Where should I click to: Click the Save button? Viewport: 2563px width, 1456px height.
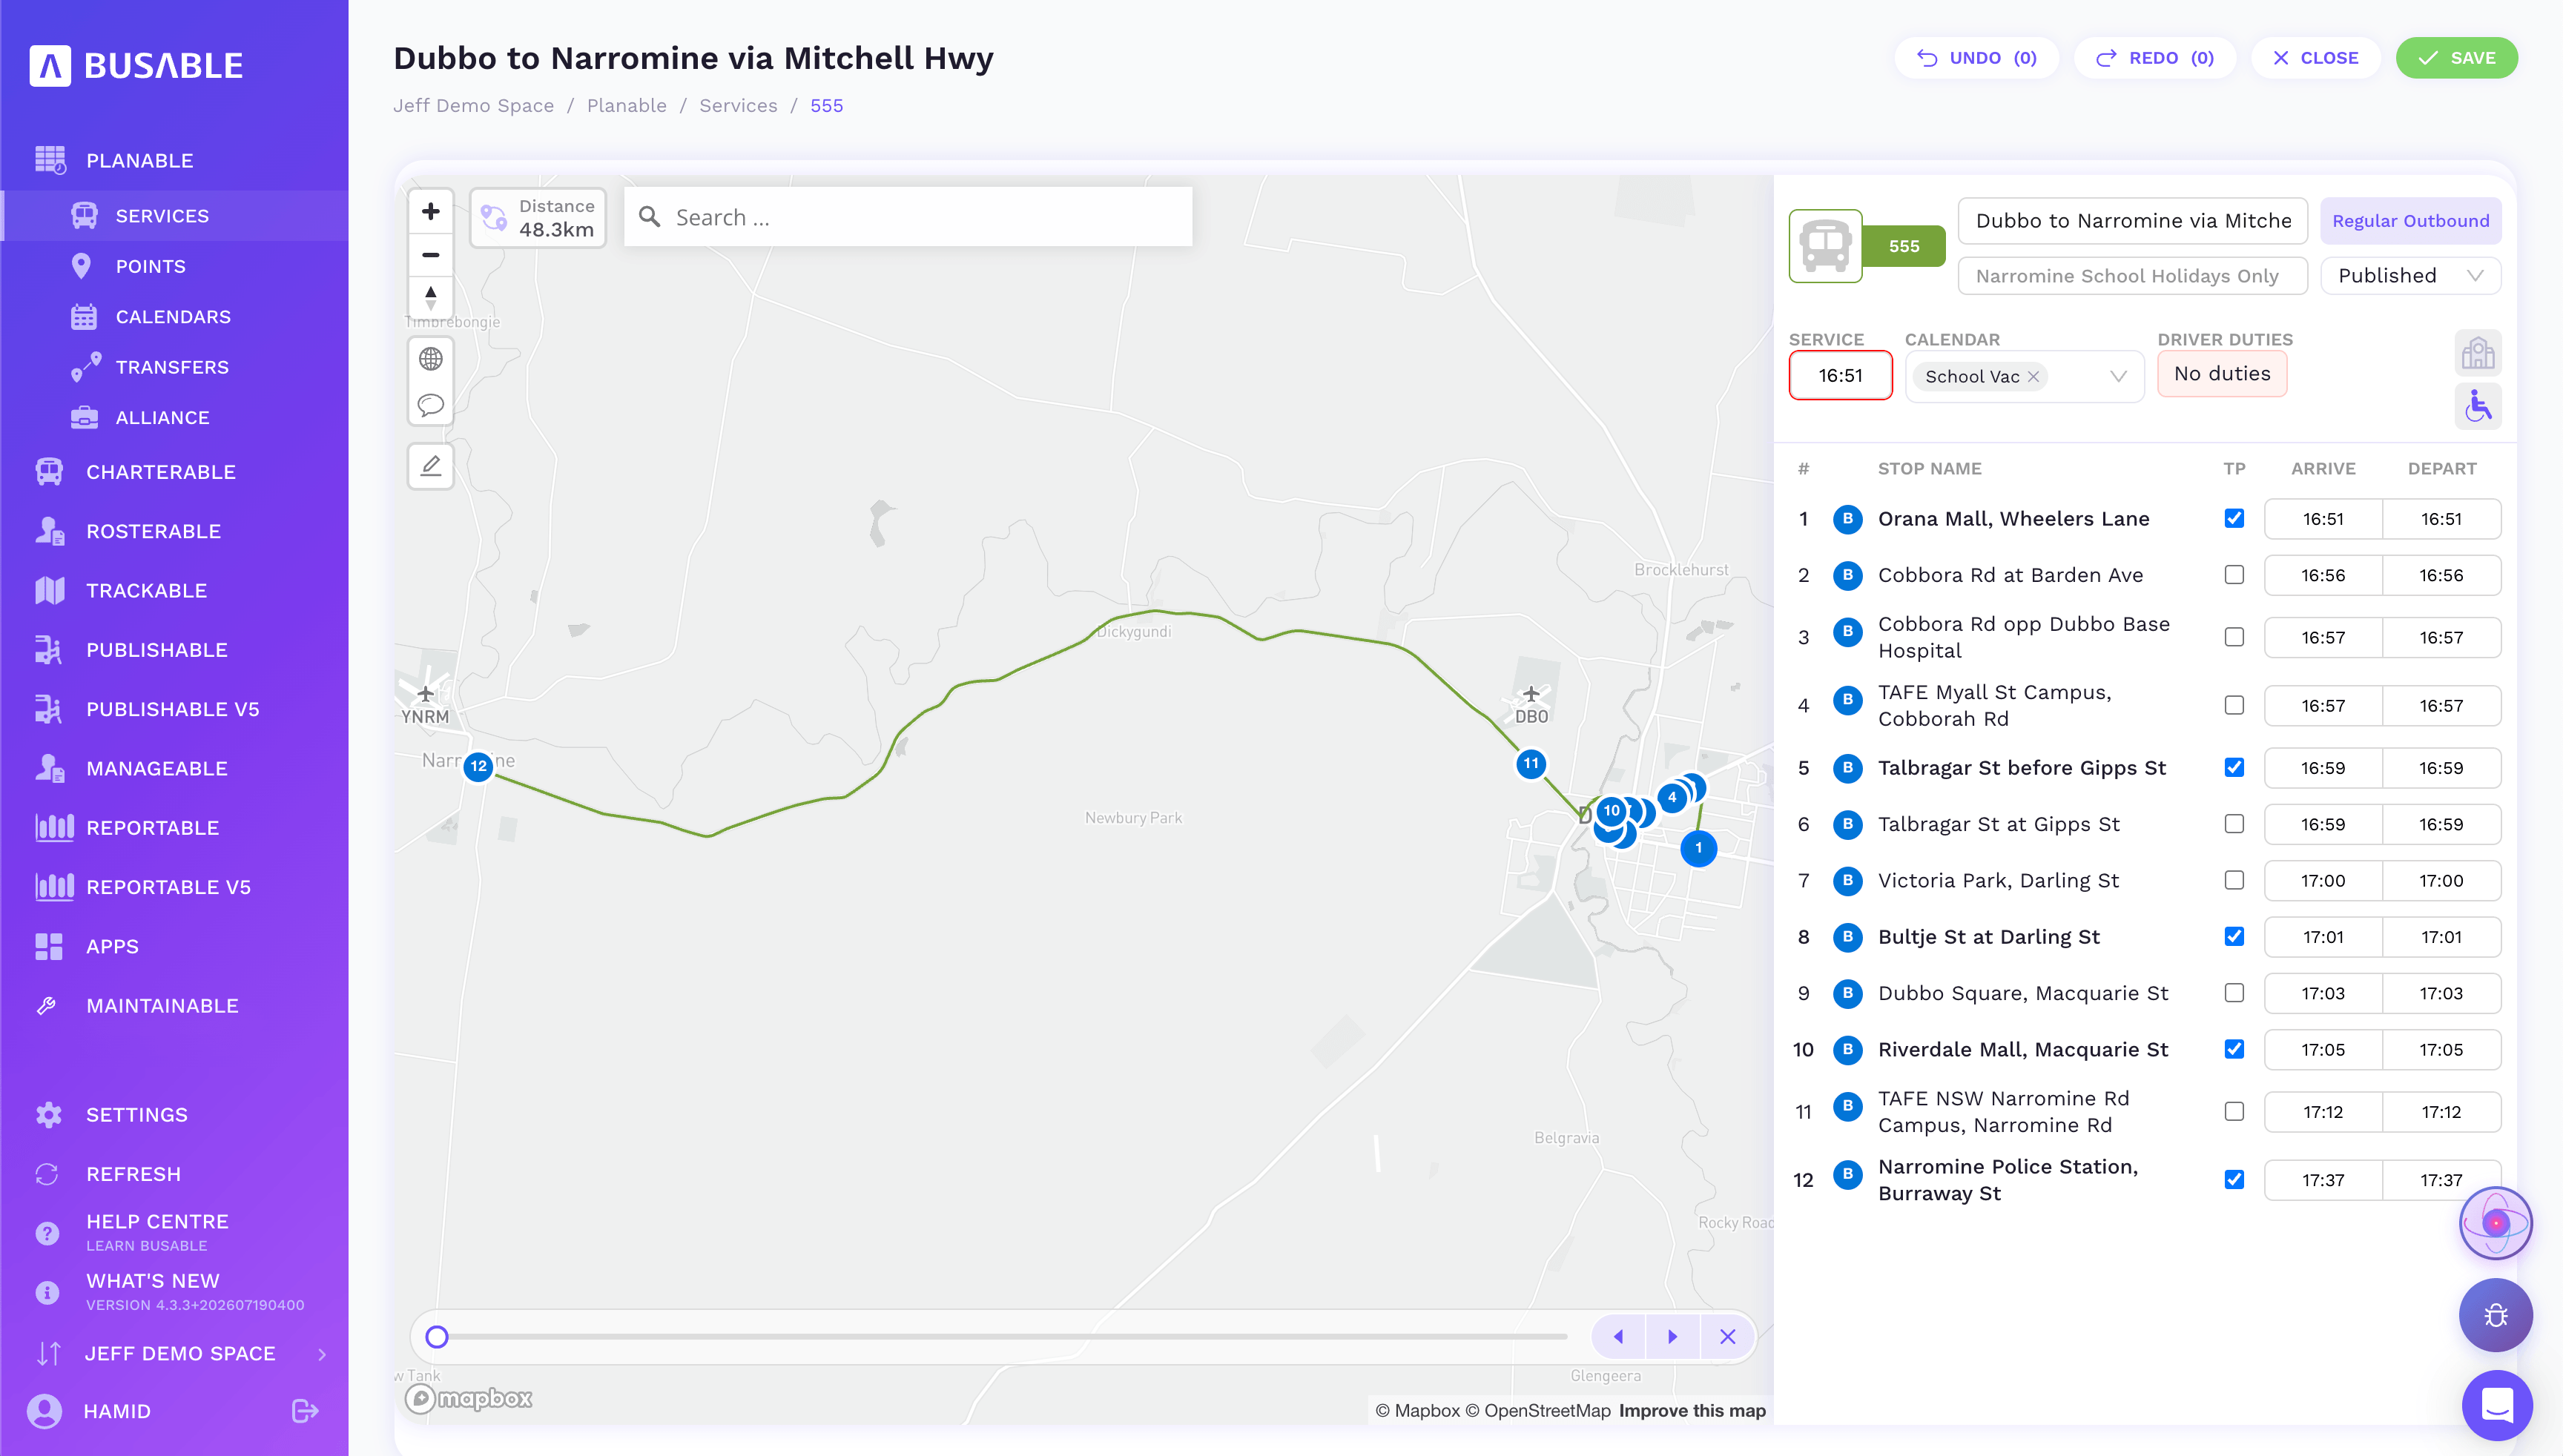(2456, 58)
